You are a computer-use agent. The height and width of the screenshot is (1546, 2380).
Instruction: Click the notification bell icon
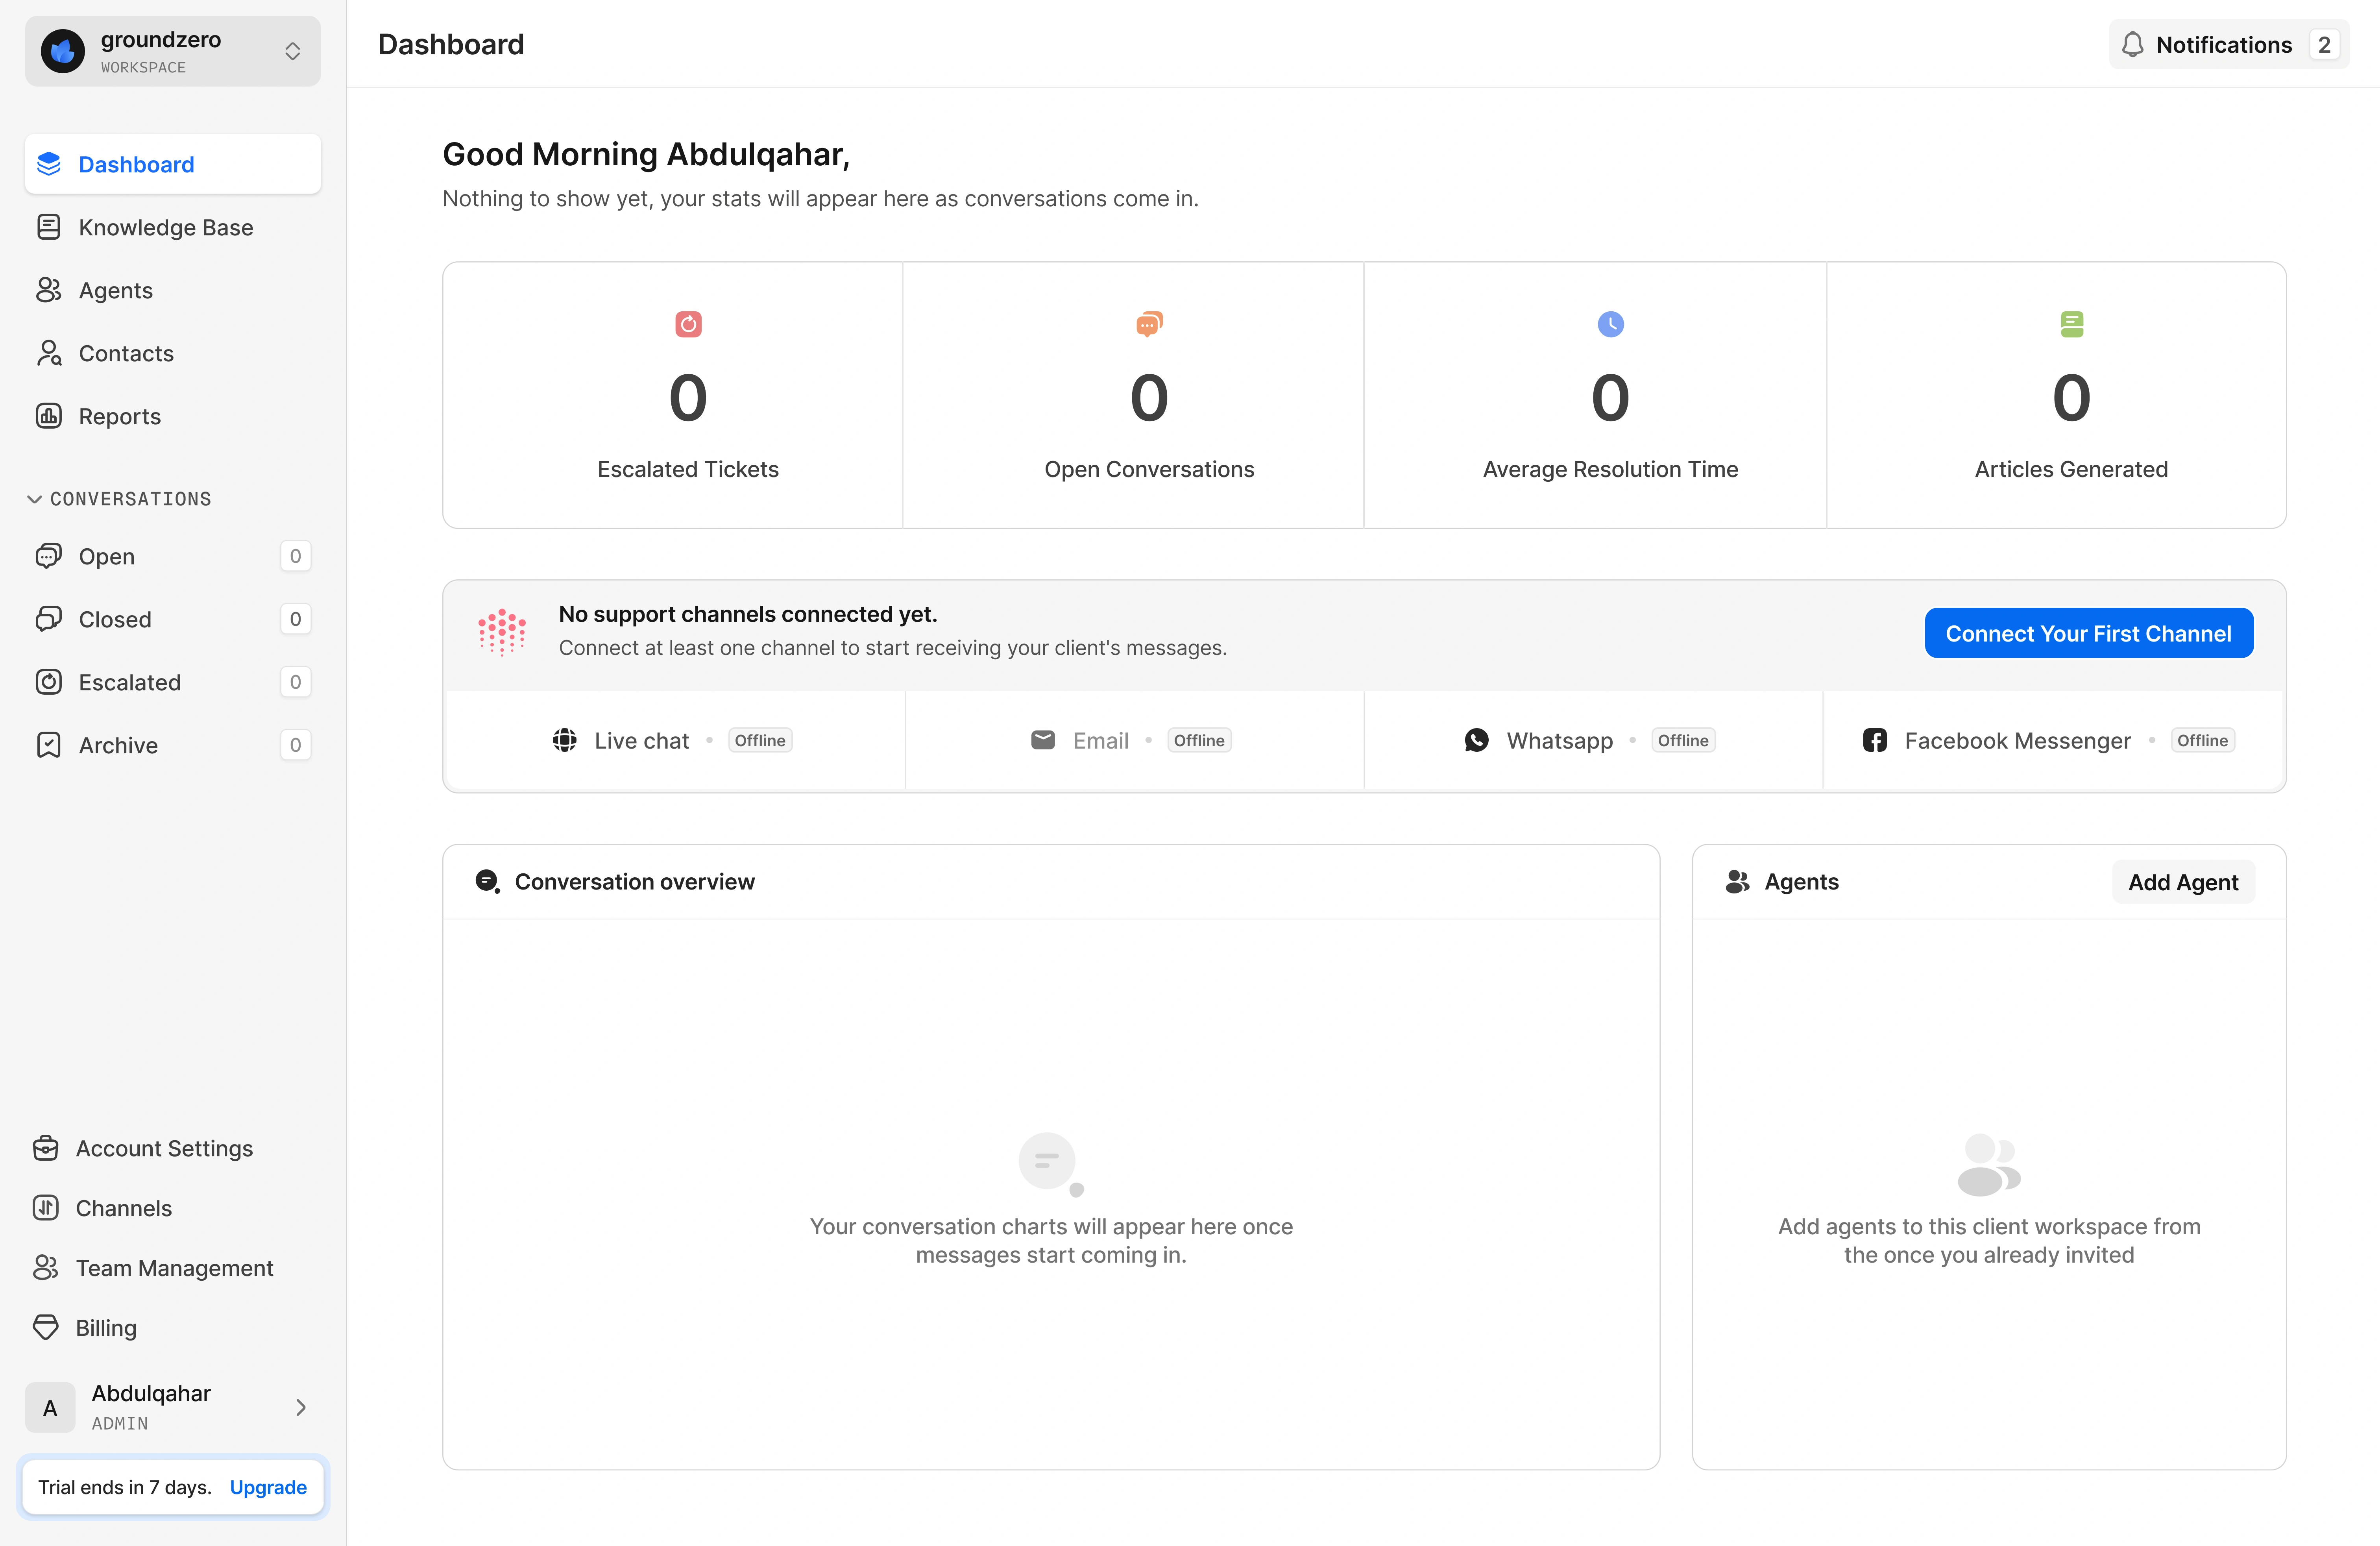(x=2132, y=45)
